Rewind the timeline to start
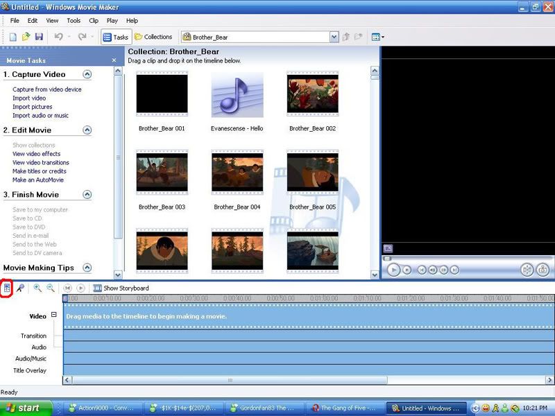Image resolution: width=555 pixels, height=416 pixels. (67, 288)
